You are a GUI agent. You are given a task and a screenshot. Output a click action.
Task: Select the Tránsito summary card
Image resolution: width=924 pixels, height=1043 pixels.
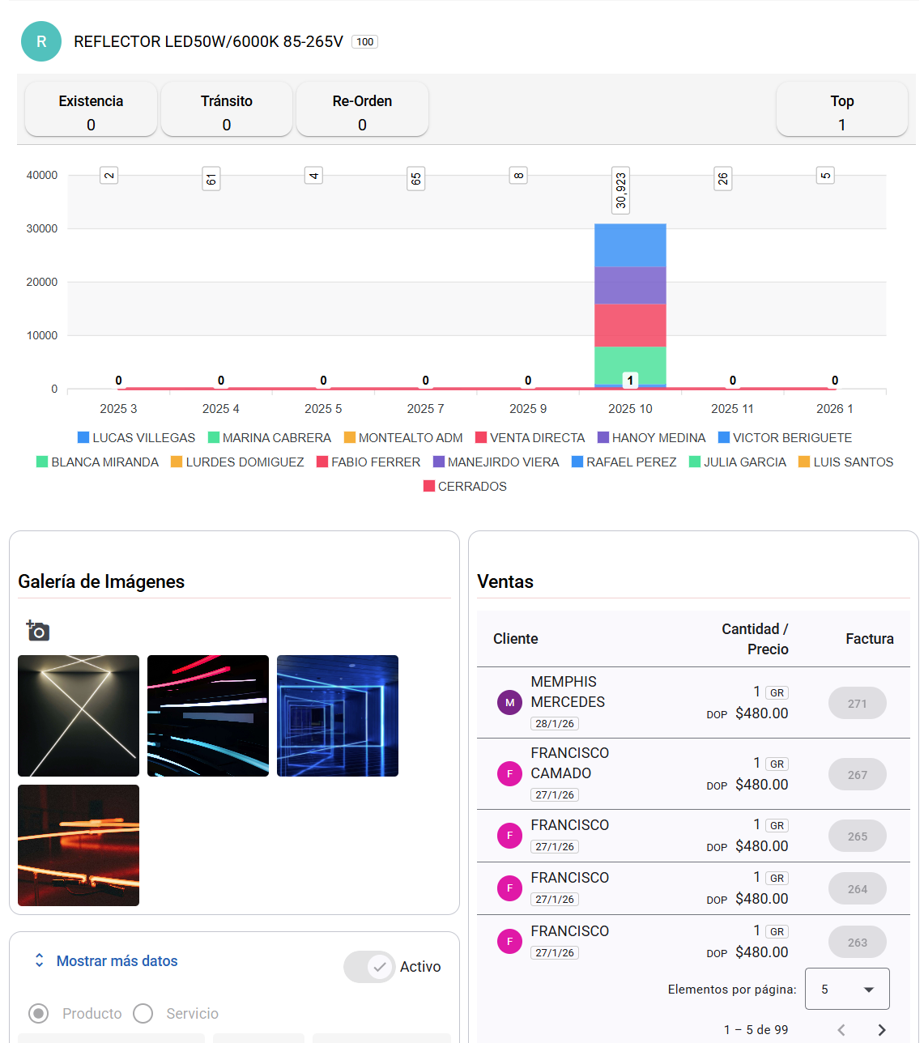click(x=227, y=109)
